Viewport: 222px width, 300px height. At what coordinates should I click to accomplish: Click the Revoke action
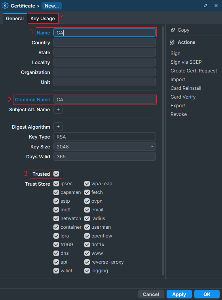click(178, 114)
